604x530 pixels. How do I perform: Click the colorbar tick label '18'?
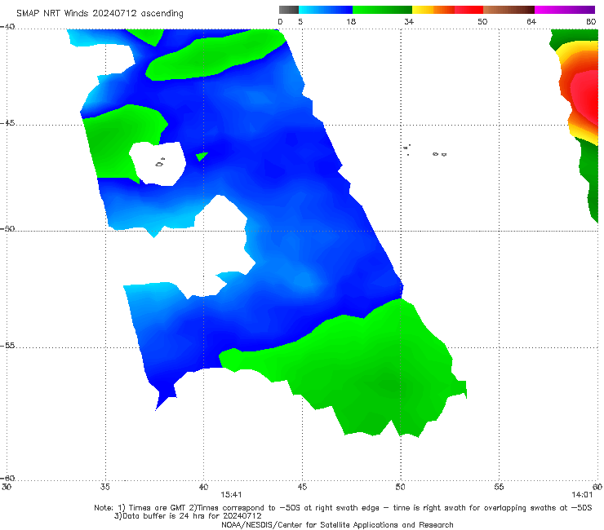pos(351,22)
